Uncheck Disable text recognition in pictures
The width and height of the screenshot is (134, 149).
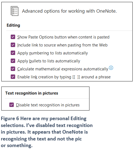12,105
